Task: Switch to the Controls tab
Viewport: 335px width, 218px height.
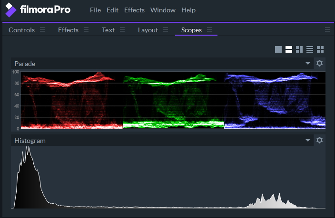Action: [x=21, y=30]
